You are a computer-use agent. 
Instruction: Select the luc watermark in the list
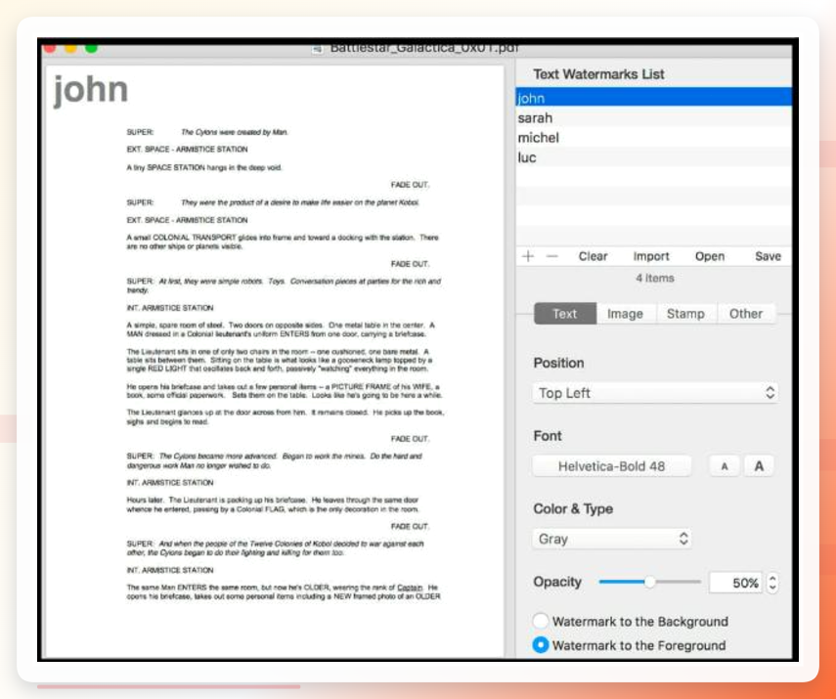pos(654,157)
